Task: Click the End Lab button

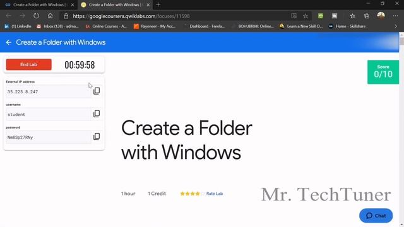Action: (x=28, y=64)
